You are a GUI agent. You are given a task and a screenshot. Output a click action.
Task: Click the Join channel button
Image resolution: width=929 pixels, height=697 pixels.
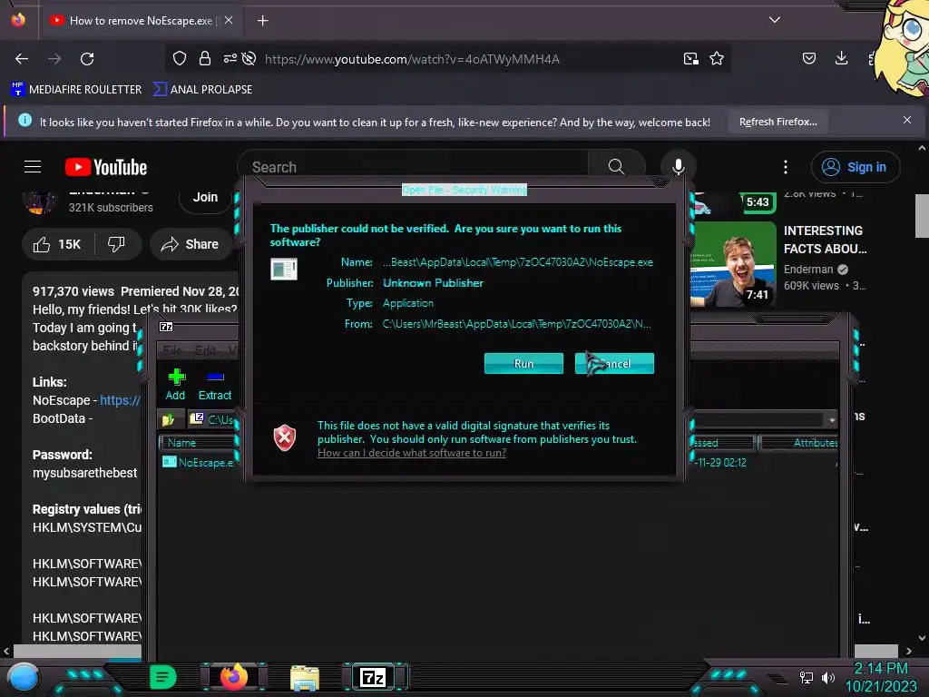point(205,197)
